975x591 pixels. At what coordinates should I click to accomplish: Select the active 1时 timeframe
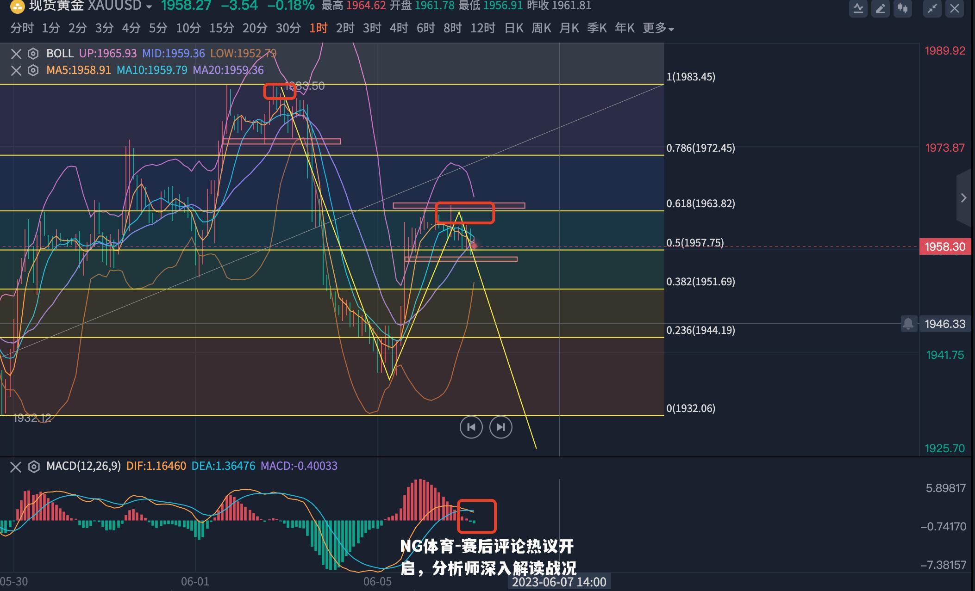click(x=319, y=28)
